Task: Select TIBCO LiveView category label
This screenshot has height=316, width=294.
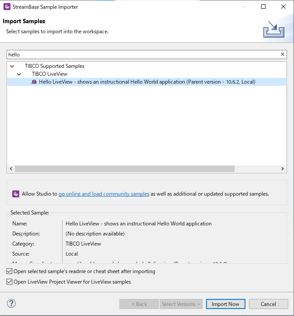Action: 49,74
